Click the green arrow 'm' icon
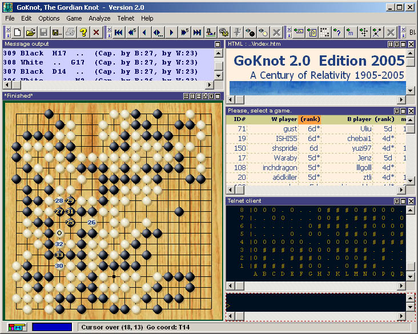 [351, 33]
